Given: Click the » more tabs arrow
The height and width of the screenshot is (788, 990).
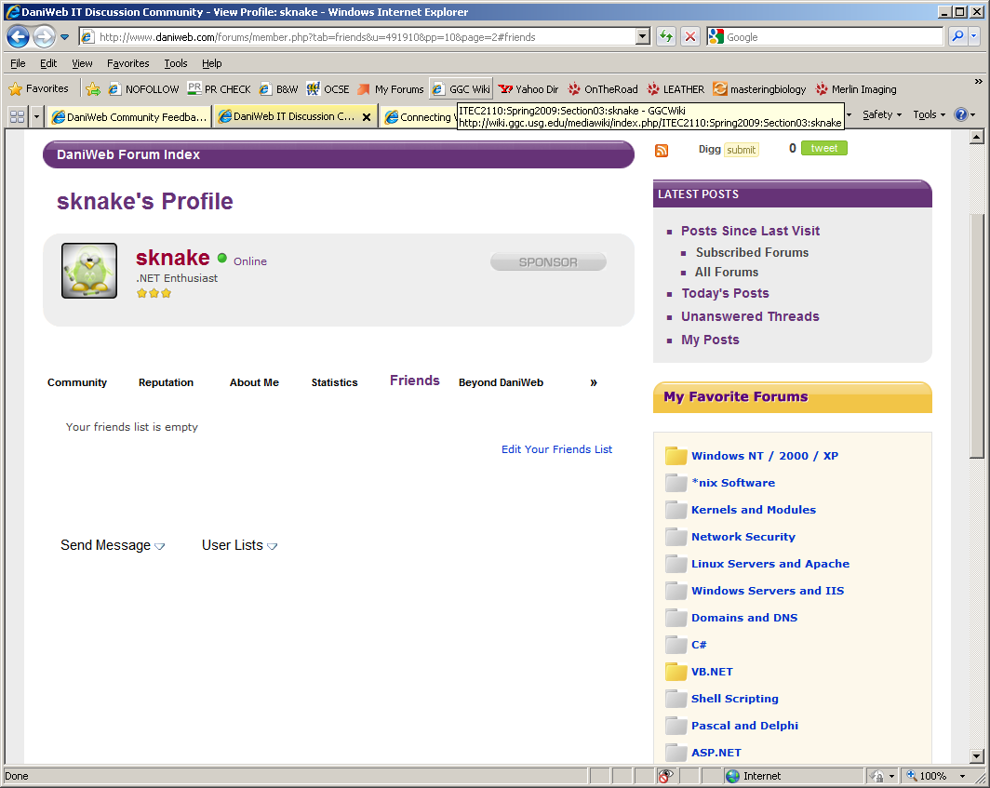Looking at the screenshot, I should pos(594,382).
